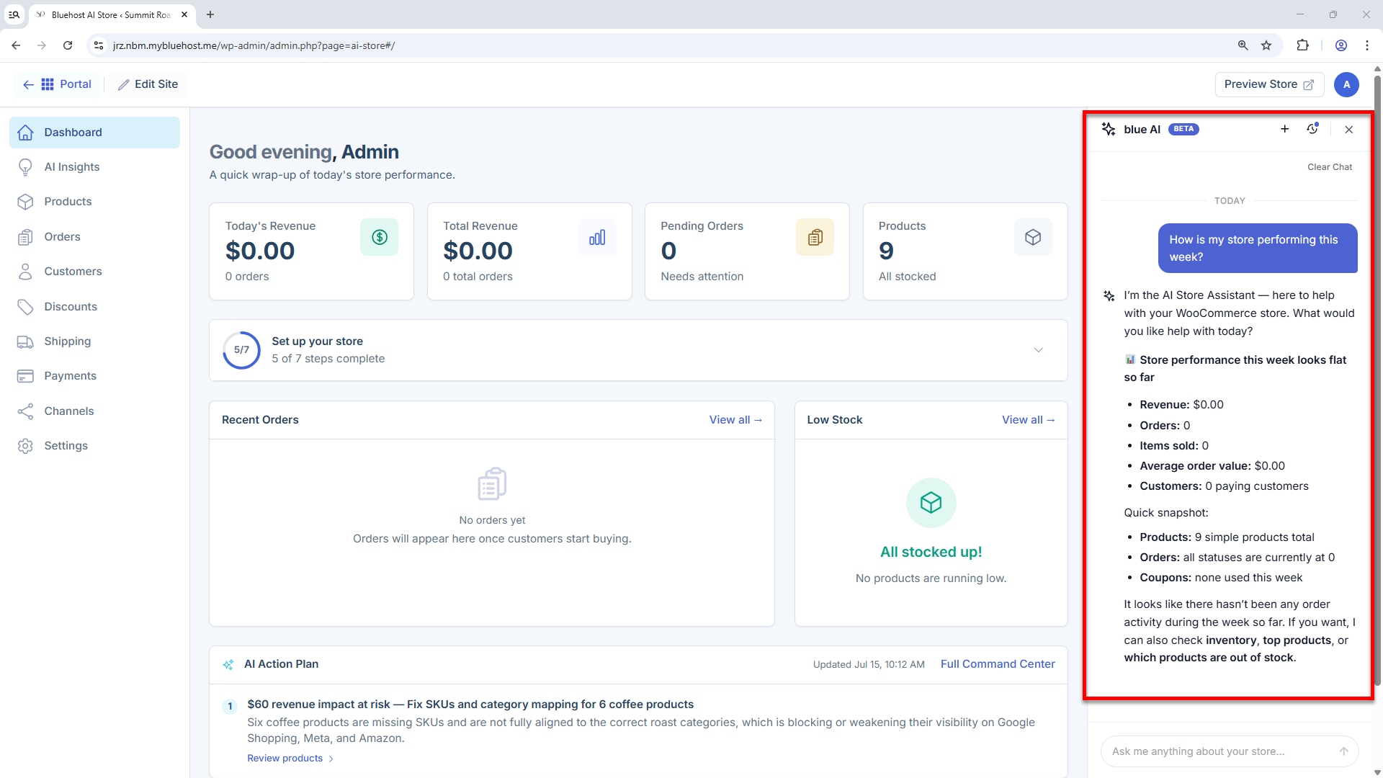Screen dimensions: 1383x778
Task: Click the blue AI sparkle logo
Action: click(x=1109, y=129)
